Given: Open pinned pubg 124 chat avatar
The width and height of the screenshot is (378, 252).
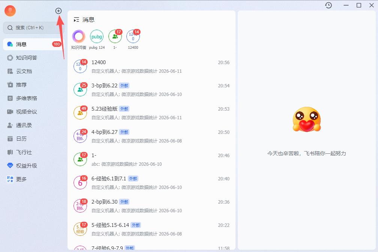Looking at the screenshot, I should (97, 36).
